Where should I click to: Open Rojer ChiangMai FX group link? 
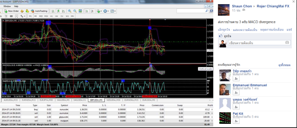[x=273, y=6]
